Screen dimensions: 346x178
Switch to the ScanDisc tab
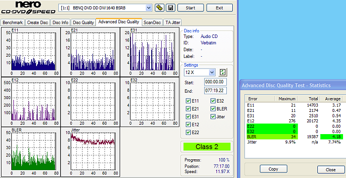point(152,23)
